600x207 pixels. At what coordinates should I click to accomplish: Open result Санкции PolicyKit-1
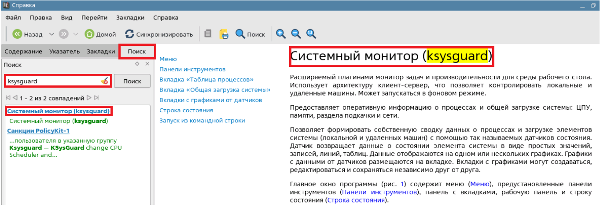tap(38, 131)
